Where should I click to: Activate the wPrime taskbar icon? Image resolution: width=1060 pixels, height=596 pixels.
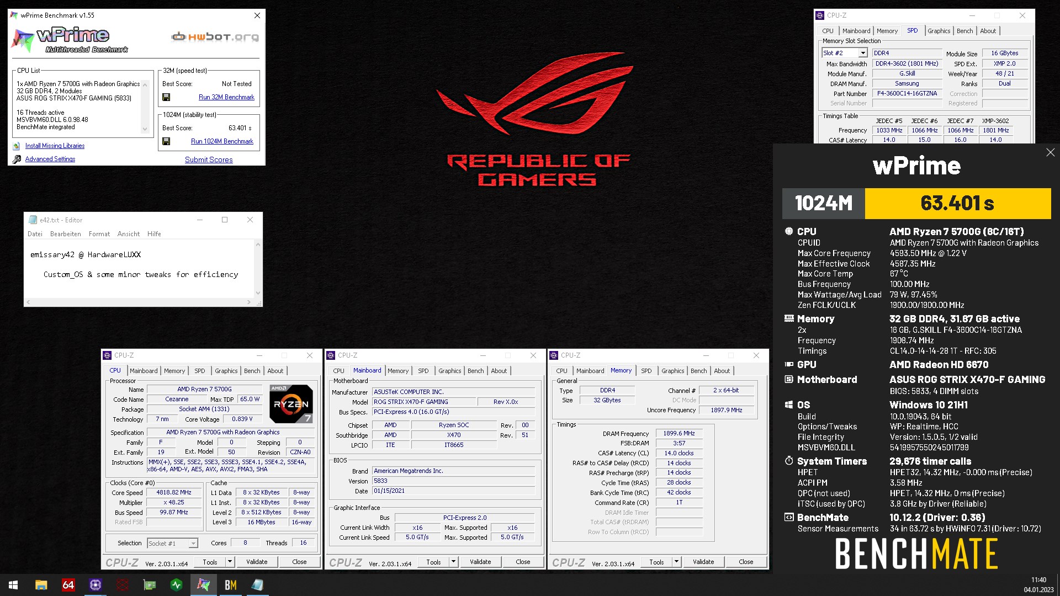click(203, 585)
